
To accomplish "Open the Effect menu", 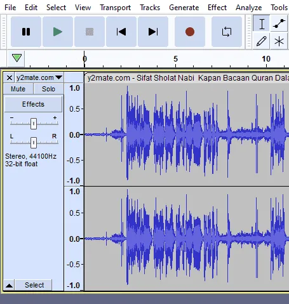I will 217,8.
